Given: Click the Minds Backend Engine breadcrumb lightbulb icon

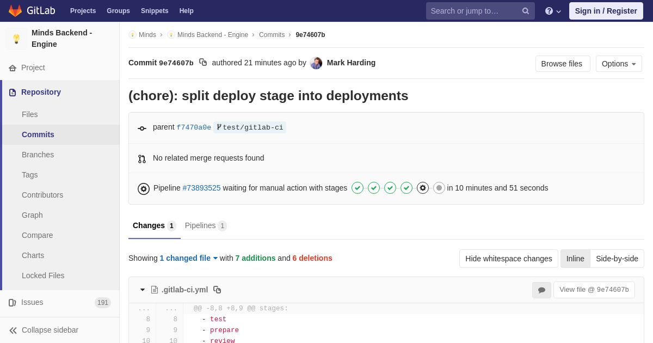Looking at the screenshot, I should click(x=171, y=35).
